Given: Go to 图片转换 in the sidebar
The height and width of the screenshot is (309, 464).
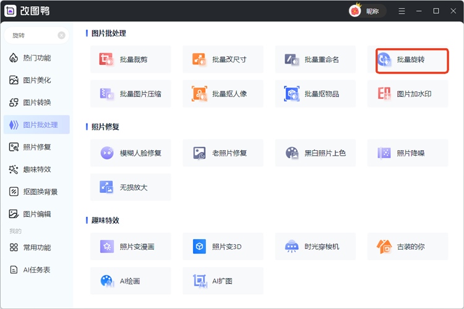Looking at the screenshot, I should (37, 103).
